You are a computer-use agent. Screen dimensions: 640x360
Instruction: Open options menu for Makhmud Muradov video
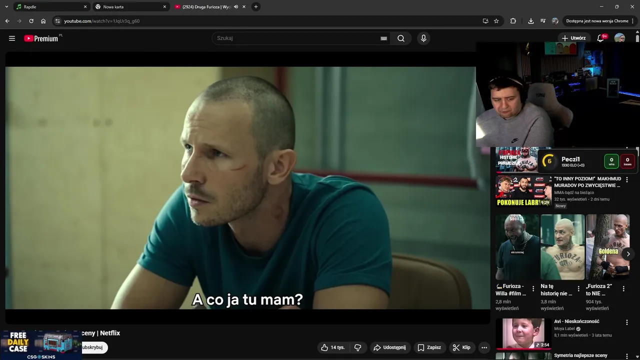click(x=627, y=179)
